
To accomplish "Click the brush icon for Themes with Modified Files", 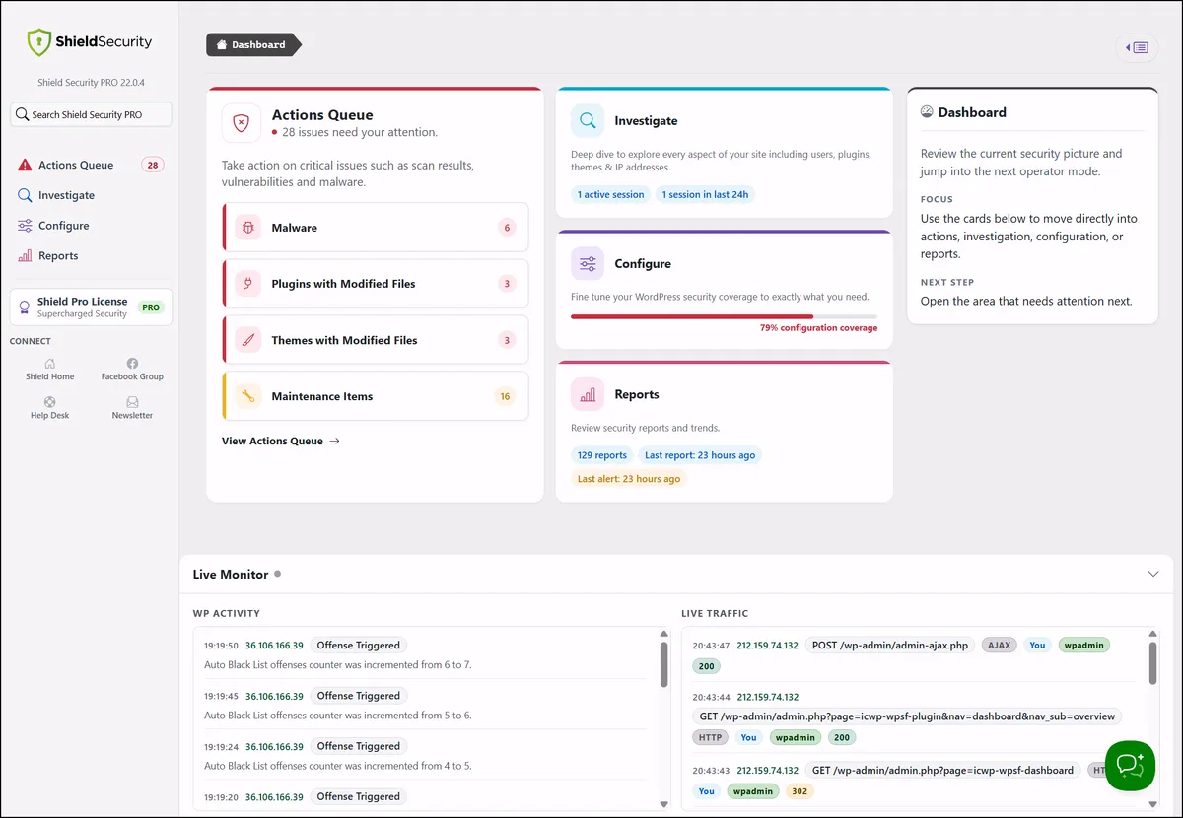I will pos(248,340).
